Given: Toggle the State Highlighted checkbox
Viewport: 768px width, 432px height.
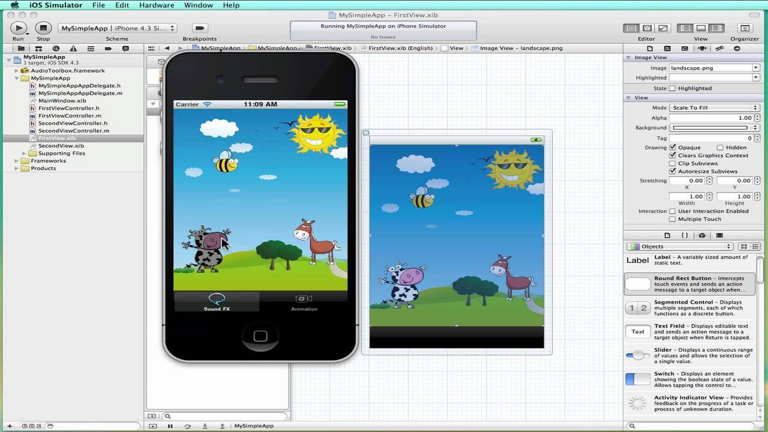Looking at the screenshot, I should click(x=672, y=88).
